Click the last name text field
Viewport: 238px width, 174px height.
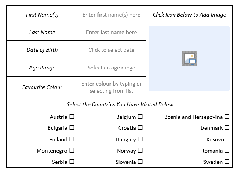(111, 32)
